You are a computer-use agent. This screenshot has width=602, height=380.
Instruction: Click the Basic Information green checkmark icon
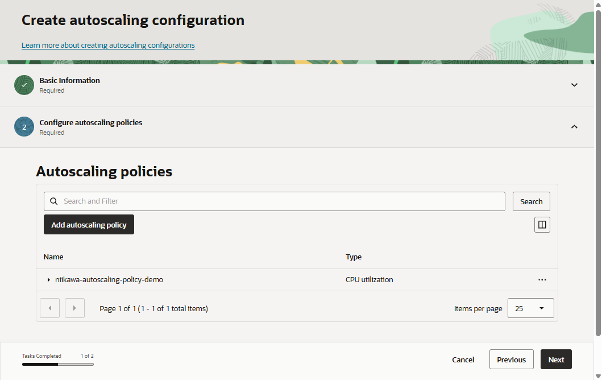pos(24,85)
